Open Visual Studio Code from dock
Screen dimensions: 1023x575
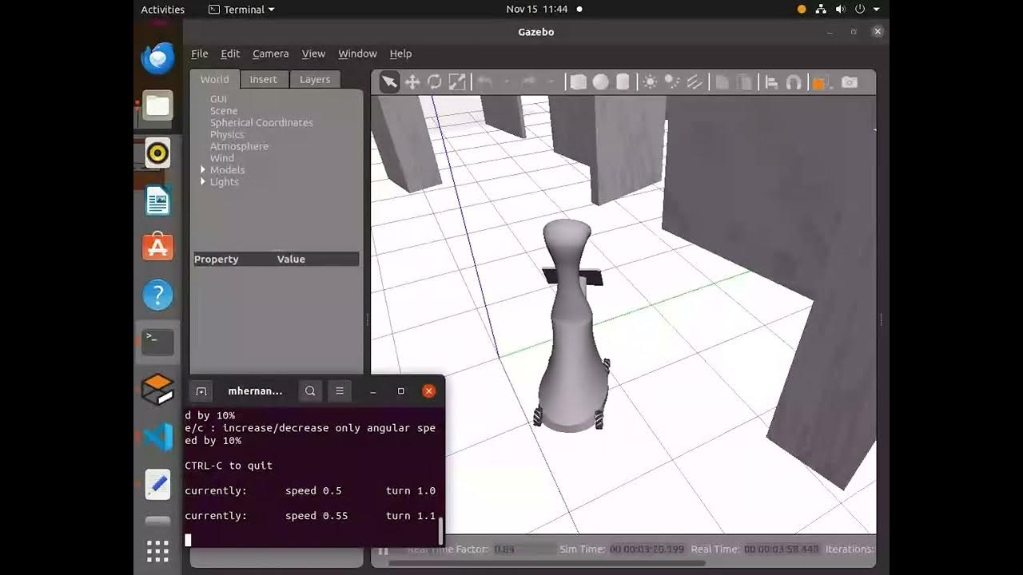[157, 437]
